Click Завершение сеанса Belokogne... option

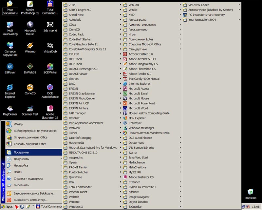point(34,193)
